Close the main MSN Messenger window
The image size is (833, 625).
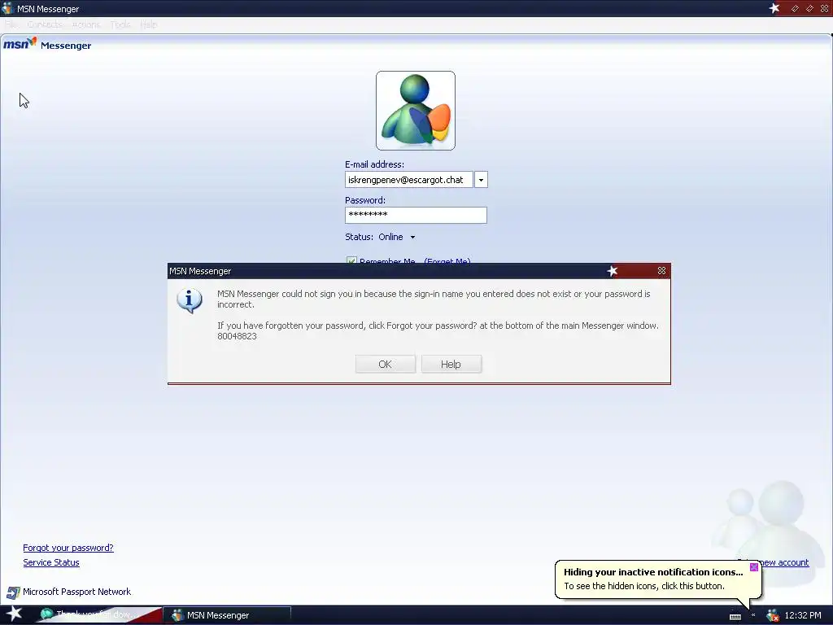tap(825, 8)
